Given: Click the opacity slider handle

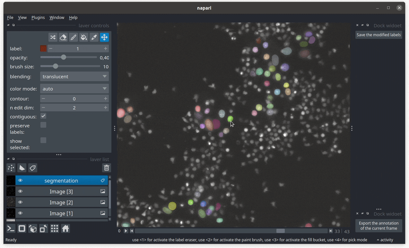Looking at the screenshot, I should click(64, 57).
